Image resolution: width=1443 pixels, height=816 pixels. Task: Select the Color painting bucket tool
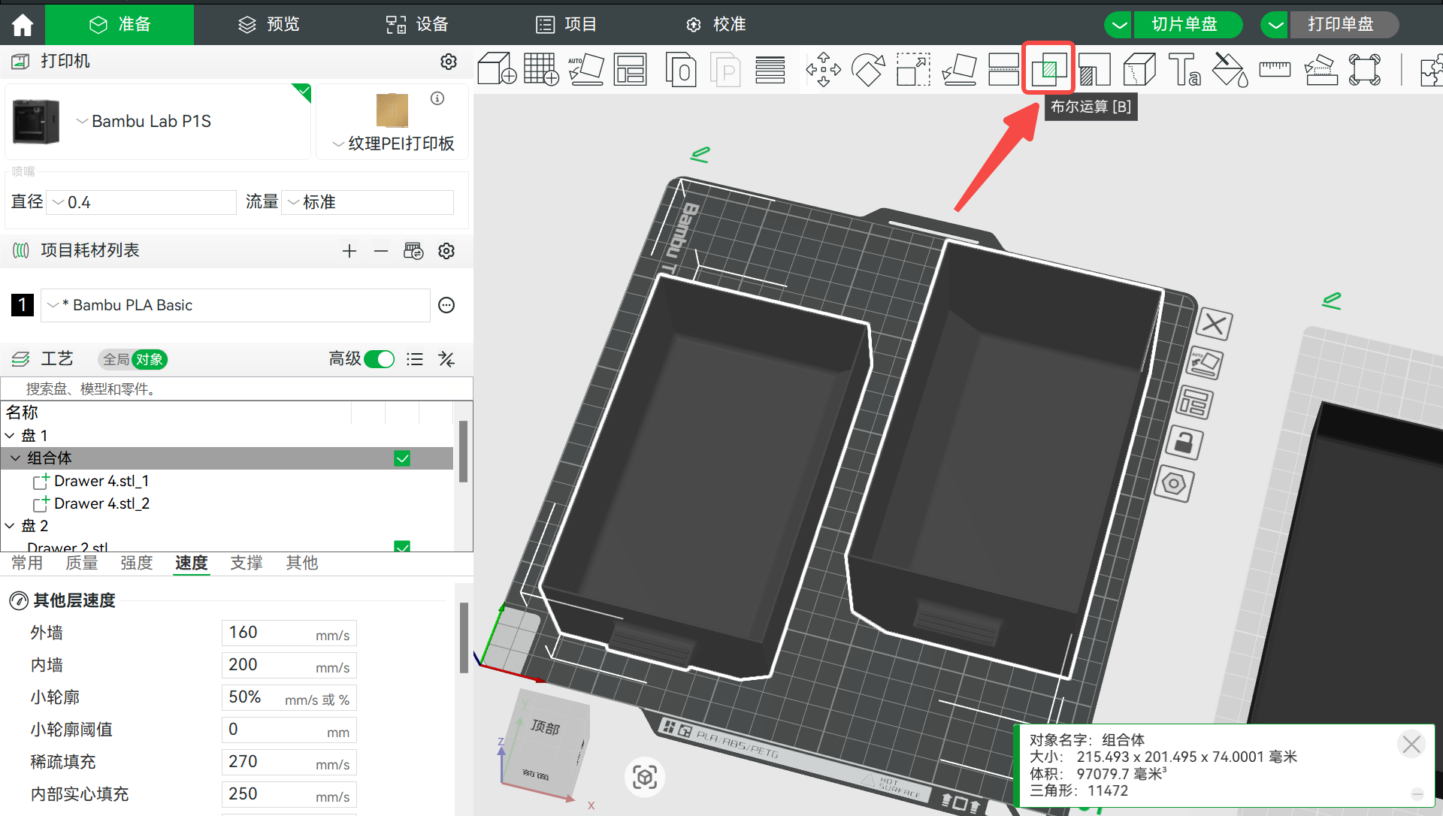click(x=1230, y=69)
